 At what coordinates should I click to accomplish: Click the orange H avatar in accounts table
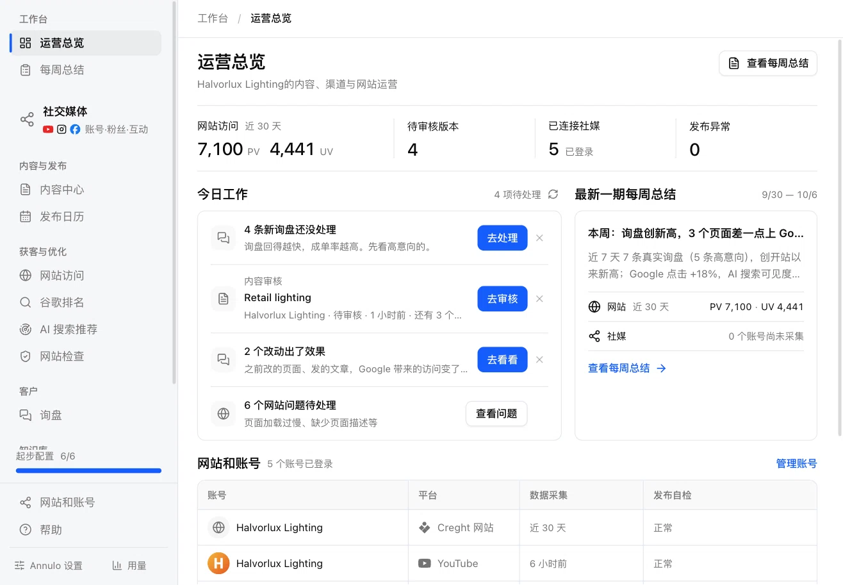pyautogui.click(x=218, y=564)
